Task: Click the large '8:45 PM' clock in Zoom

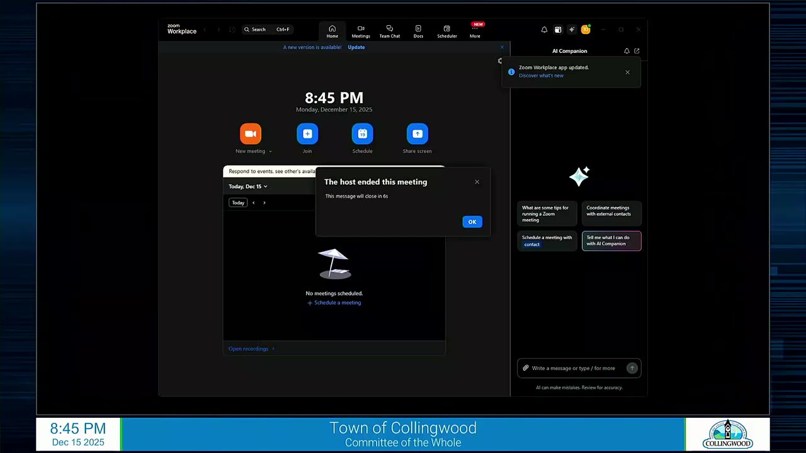Action: click(334, 98)
